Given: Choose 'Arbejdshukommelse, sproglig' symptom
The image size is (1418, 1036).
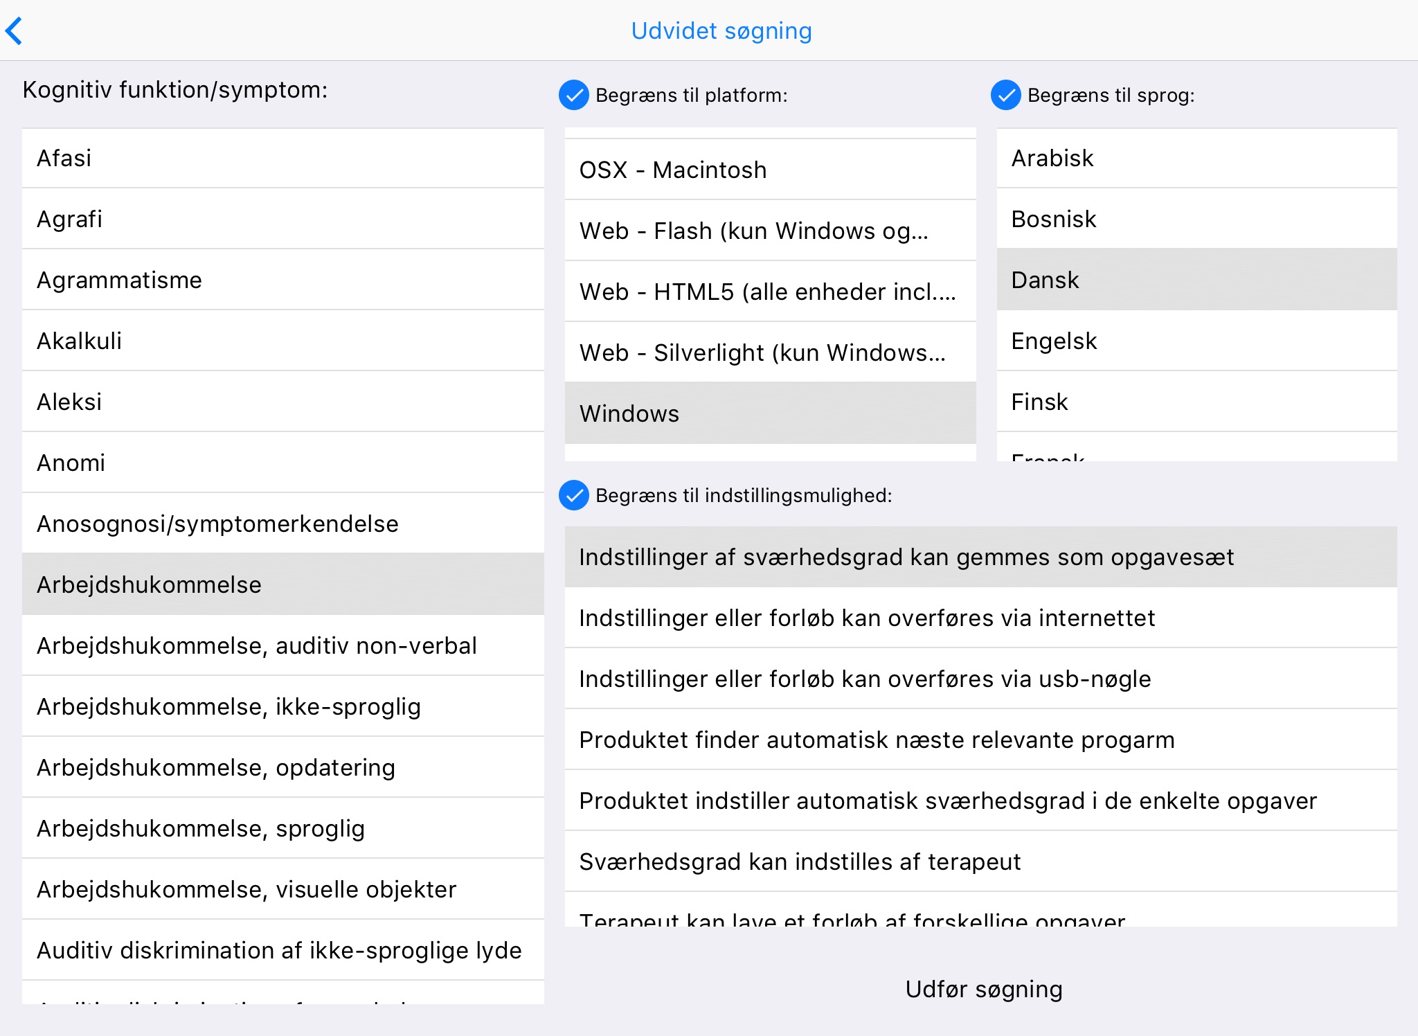Looking at the screenshot, I should point(282,829).
